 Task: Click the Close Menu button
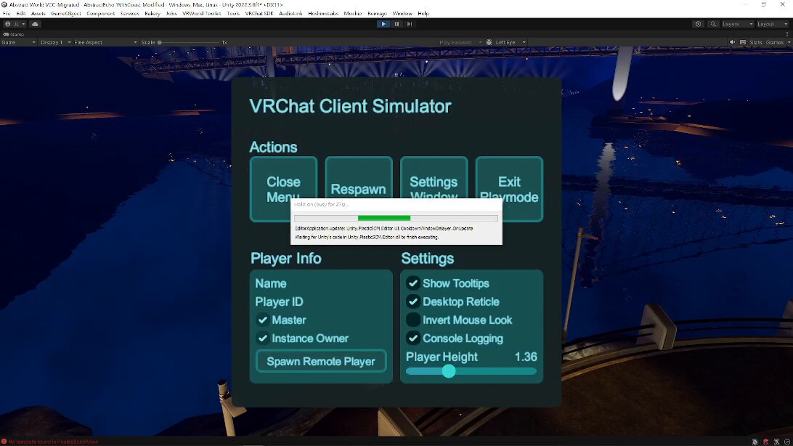[x=283, y=189]
